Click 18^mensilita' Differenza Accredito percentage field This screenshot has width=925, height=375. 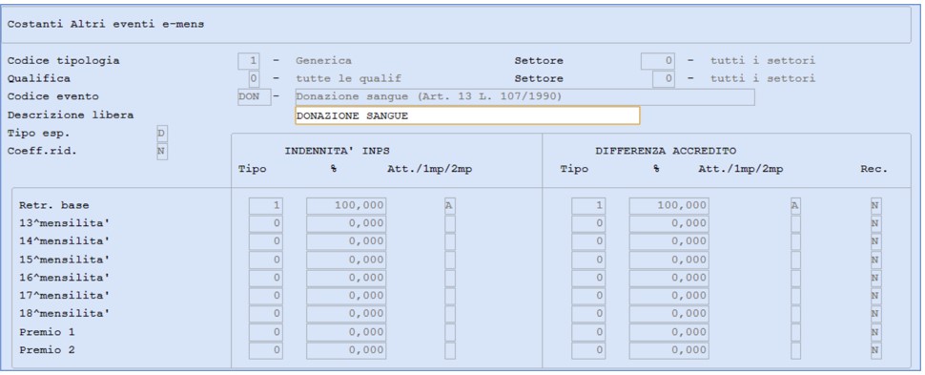tap(669, 314)
